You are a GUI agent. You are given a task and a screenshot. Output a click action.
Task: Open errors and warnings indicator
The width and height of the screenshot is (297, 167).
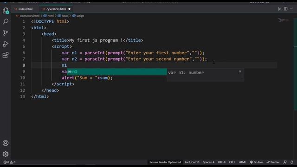pos(9,162)
